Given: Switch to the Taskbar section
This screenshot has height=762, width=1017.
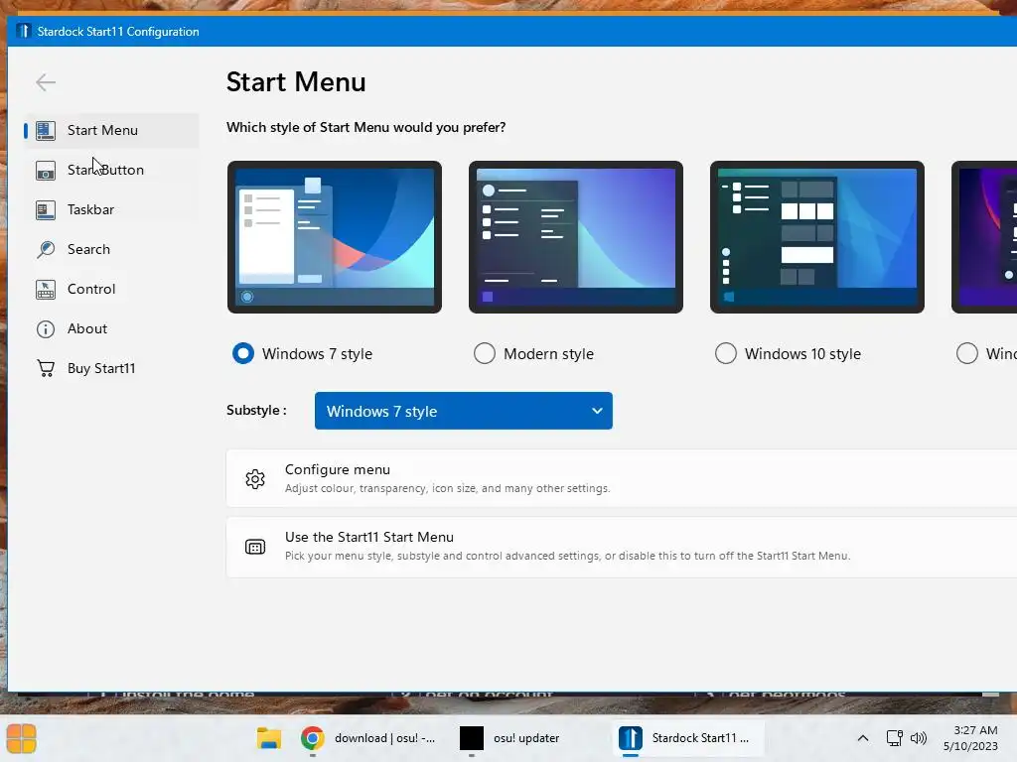Looking at the screenshot, I should tap(111, 210).
